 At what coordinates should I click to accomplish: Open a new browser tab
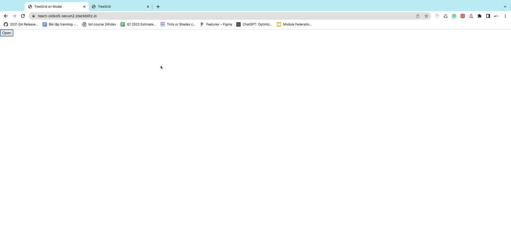(158, 7)
